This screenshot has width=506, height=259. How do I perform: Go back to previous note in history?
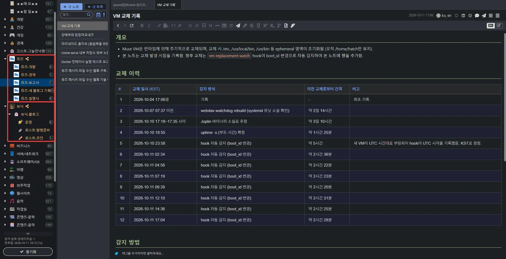pos(118,26)
